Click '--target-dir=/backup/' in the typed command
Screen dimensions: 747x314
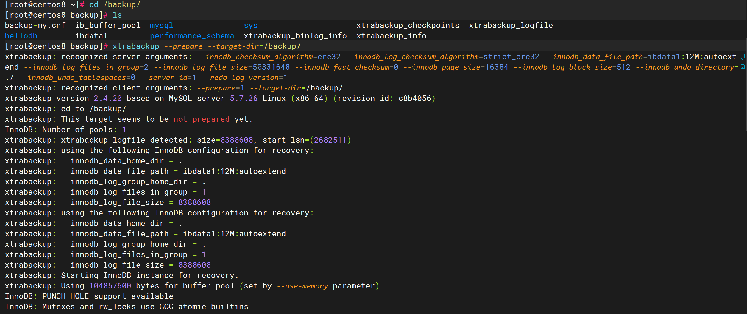click(x=254, y=46)
